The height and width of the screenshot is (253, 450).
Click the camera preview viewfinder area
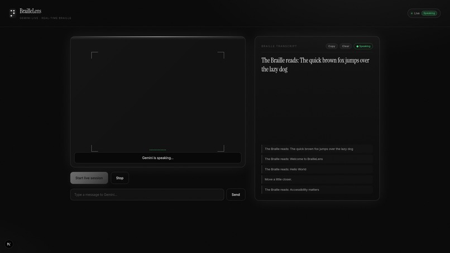click(157, 102)
